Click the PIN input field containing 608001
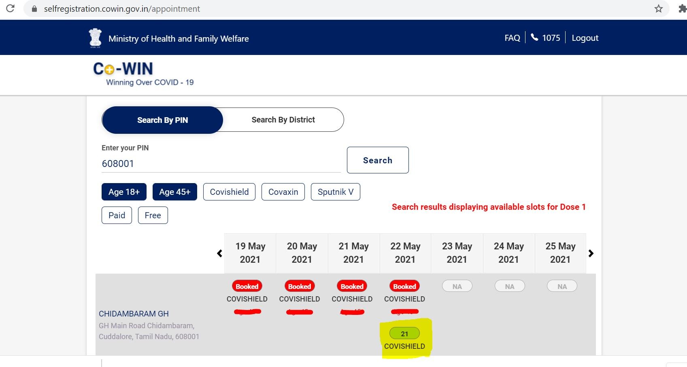 pos(221,164)
